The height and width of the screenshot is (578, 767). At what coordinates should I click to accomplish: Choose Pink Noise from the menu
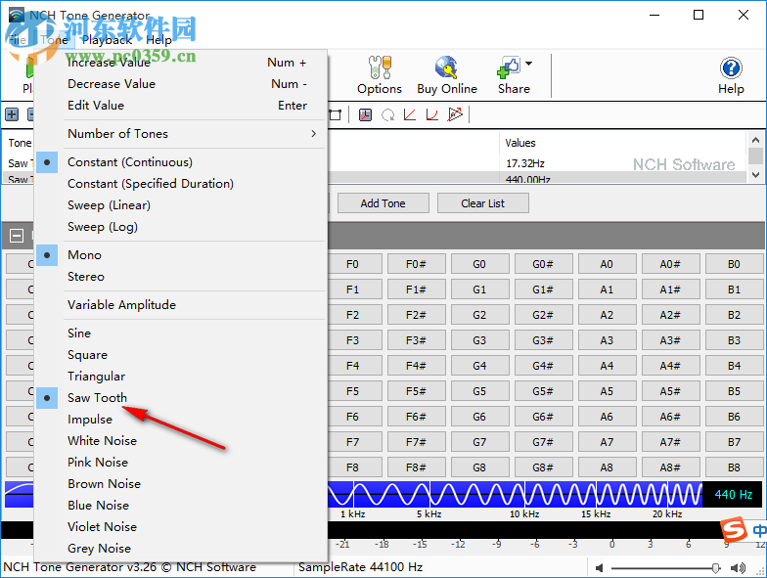tap(98, 463)
